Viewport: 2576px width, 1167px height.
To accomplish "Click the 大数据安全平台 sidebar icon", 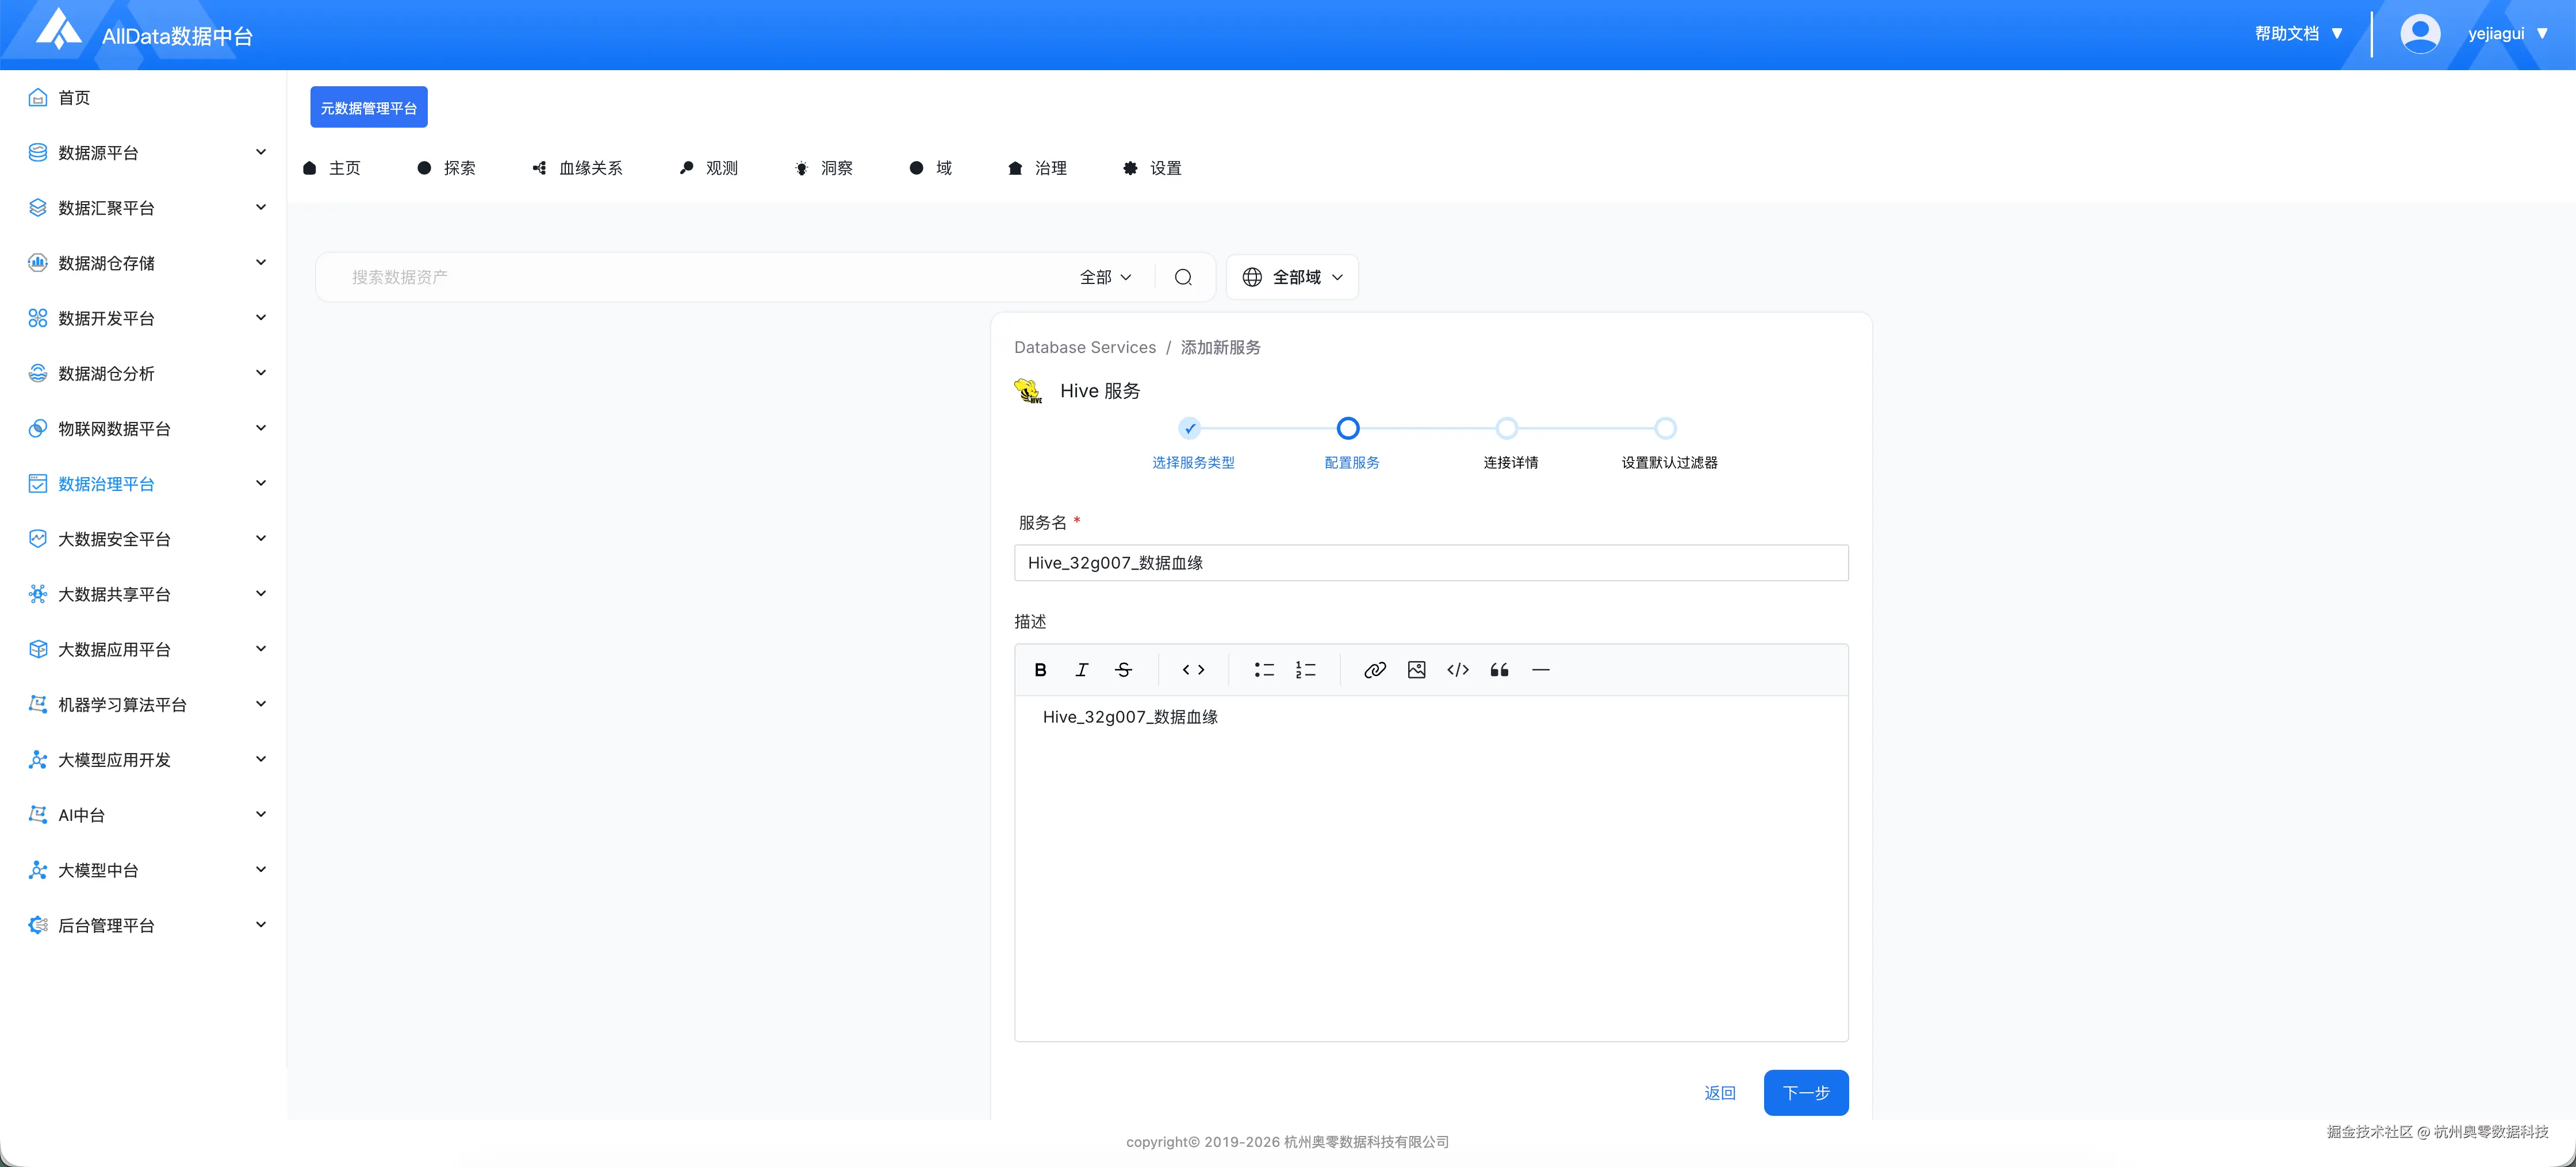I will click(38, 539).
